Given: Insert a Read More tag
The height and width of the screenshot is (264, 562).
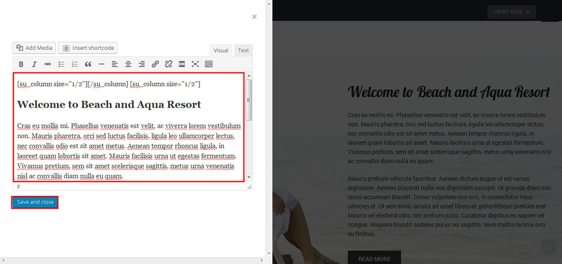Looking at the screenshot, I should [x=182, y=64].
